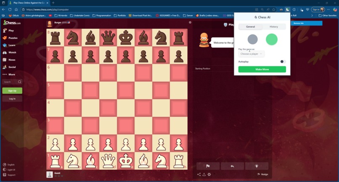Click the browser favorites star icon
Viewport: 339px width, 182px height.
274,10
